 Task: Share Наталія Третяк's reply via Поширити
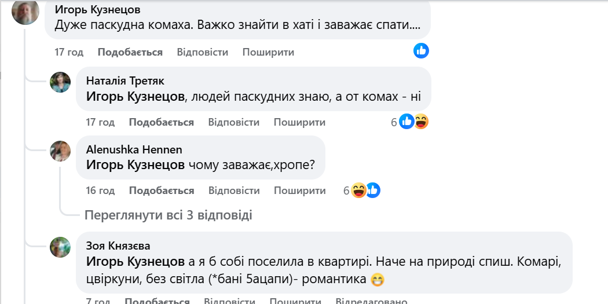pos(299,122)
